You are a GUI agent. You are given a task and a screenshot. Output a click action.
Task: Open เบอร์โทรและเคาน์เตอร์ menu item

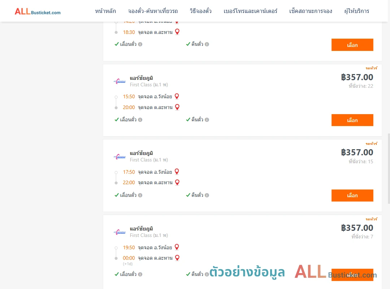[x=251, y=11]
